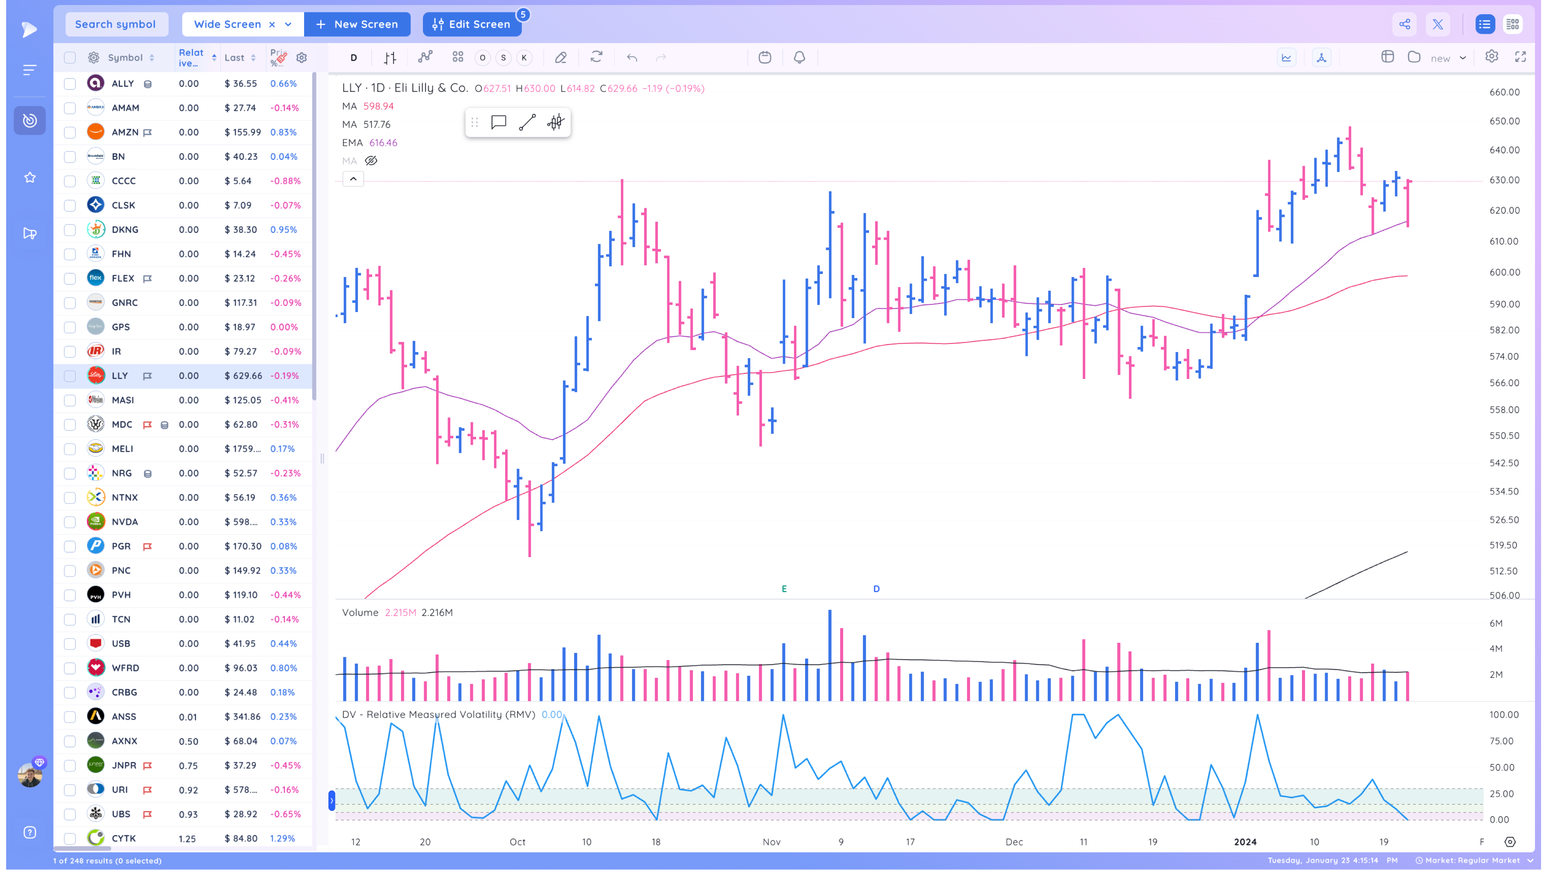The image size is (1548, 870).
Task: Open table column settings gear
Action: (302, 58)
